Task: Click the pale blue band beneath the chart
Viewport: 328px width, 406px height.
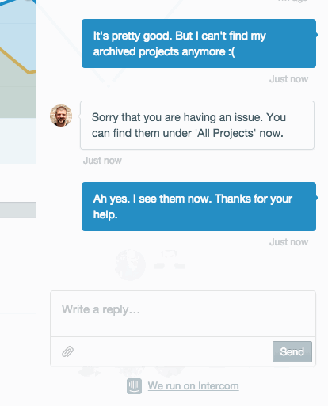Action: tap(18, 141)
